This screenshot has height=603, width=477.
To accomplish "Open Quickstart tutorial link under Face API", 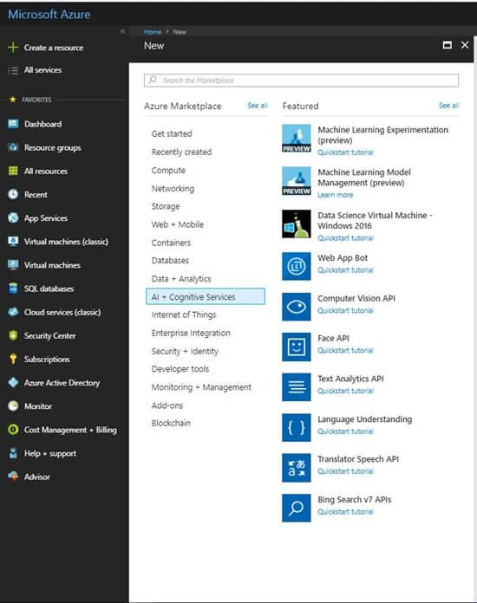I will (x=345, y=350).
